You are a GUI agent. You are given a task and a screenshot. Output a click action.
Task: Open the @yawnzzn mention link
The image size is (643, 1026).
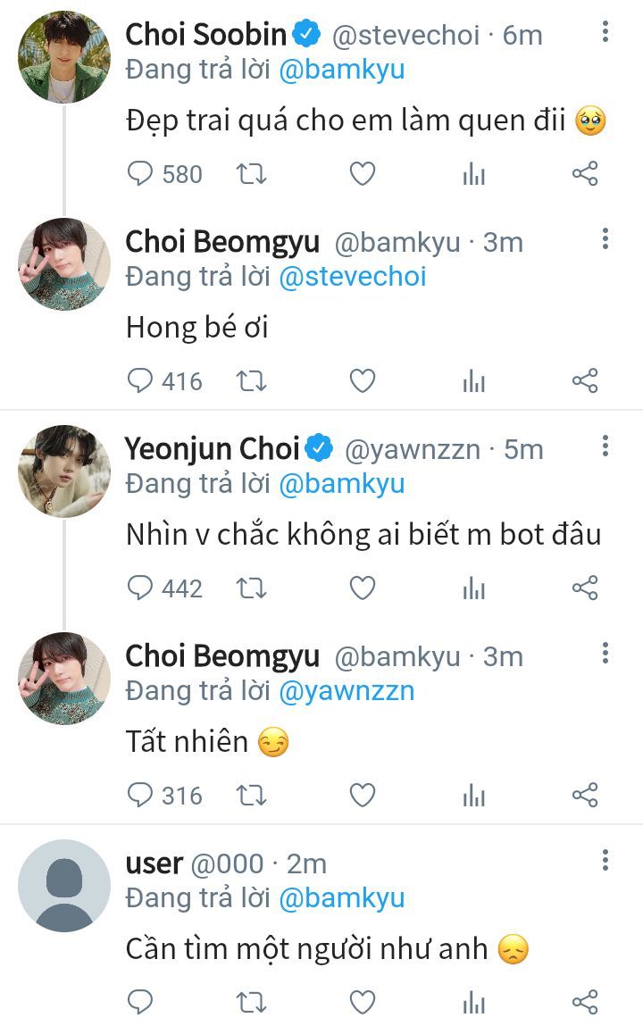click(347, 691)
